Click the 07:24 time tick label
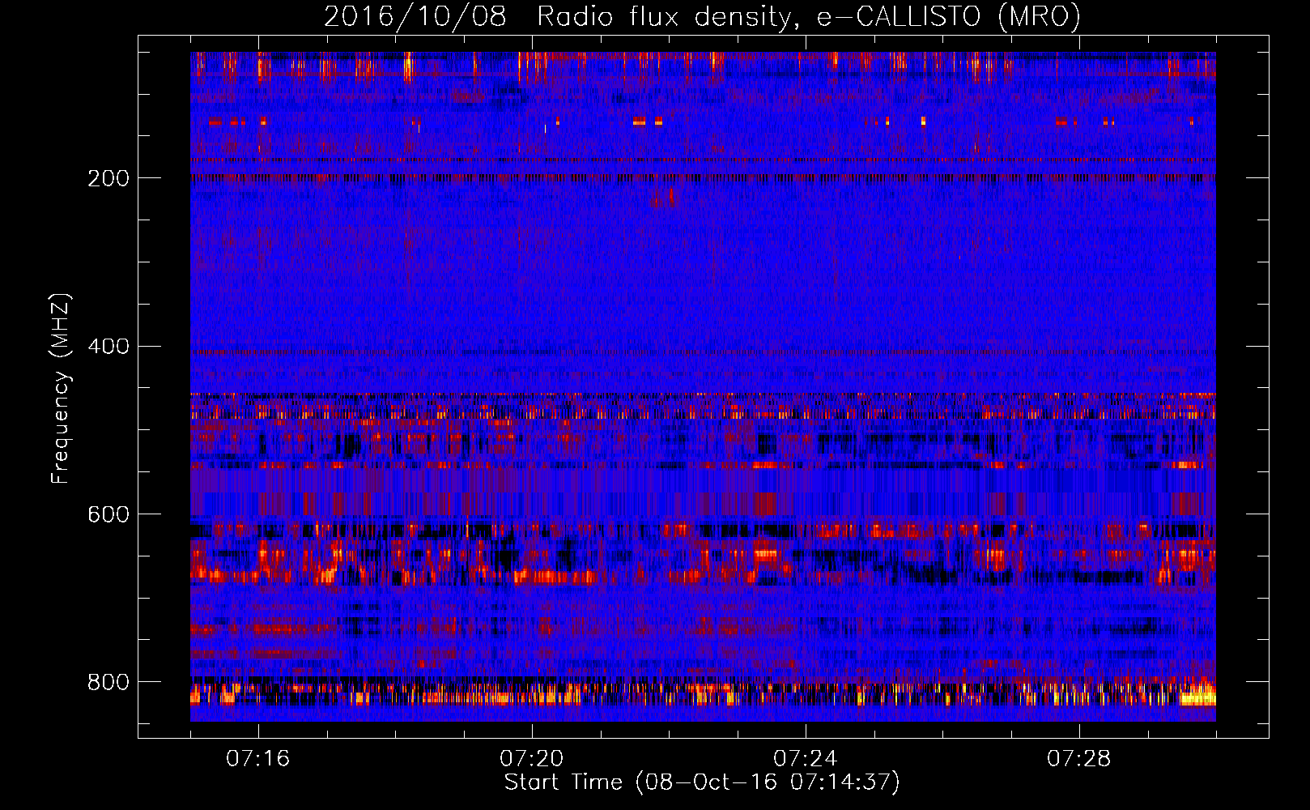This screenshot has width=1310, height=810. pos(806,758)
